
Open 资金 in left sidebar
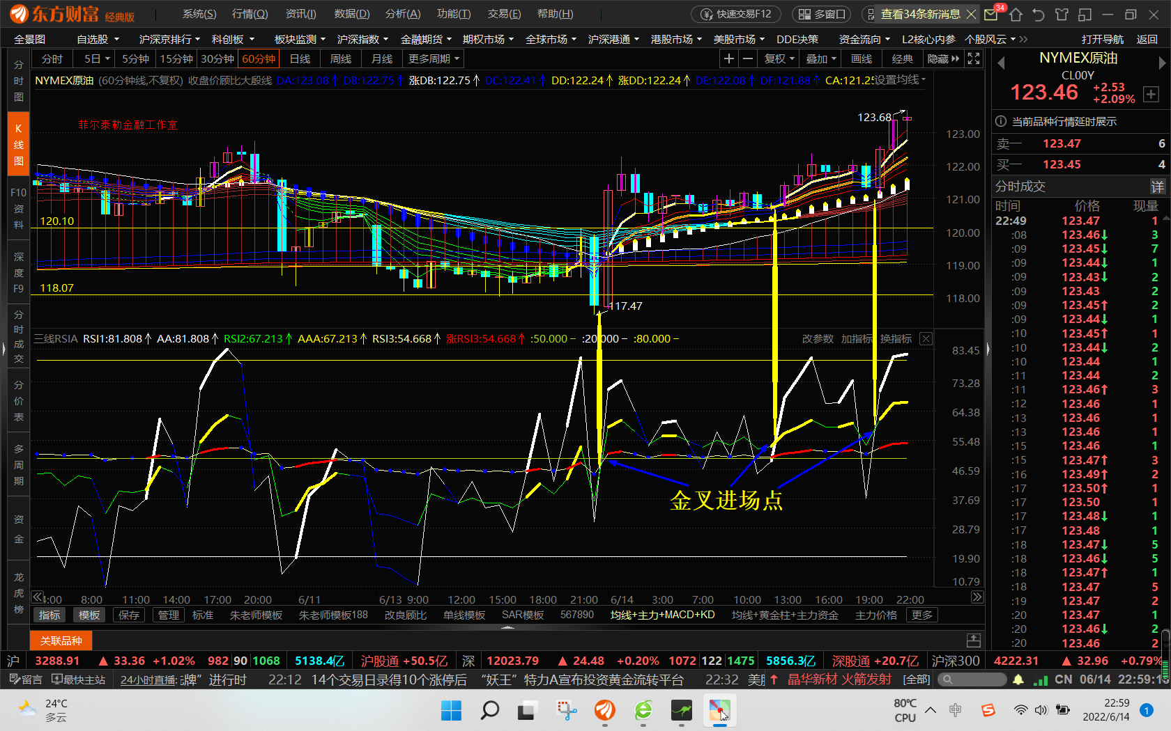pos(19,529)
